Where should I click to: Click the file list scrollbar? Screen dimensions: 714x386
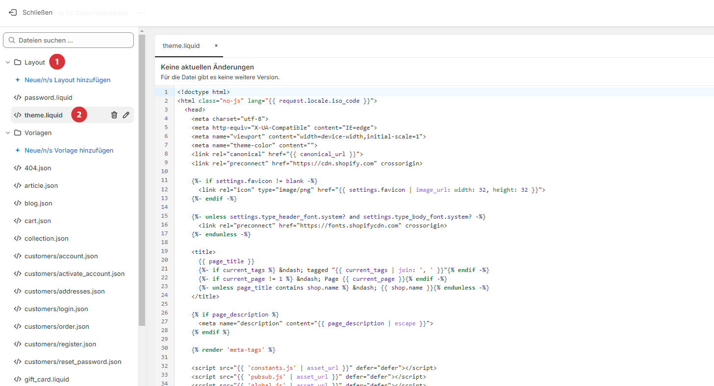pos(142,180)
